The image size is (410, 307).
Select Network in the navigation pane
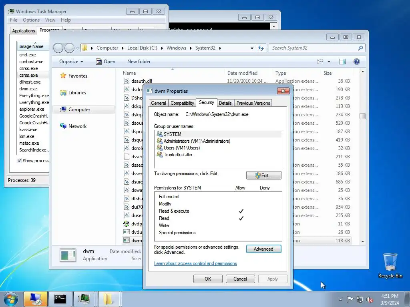pos(77,126)
